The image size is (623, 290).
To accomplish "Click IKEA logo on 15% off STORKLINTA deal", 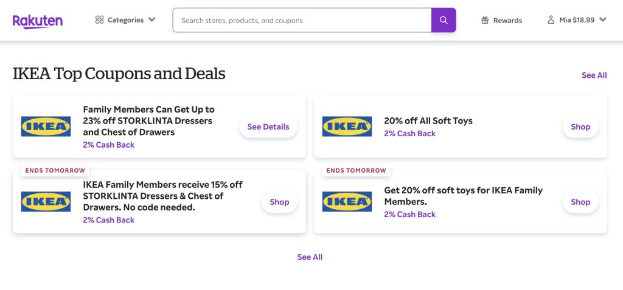I will click(x=46, y=202).
